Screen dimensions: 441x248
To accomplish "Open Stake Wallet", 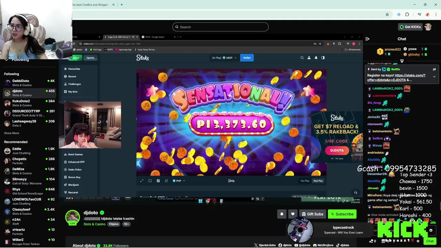I will [247, 58].
